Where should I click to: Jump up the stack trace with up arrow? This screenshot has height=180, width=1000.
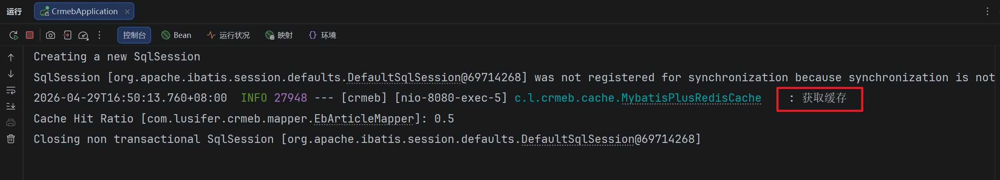(11, 57)
